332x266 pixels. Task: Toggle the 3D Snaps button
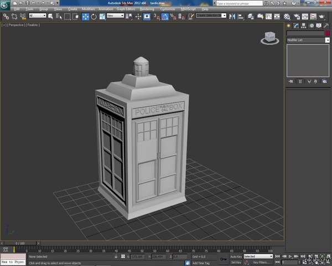point(157,17)
